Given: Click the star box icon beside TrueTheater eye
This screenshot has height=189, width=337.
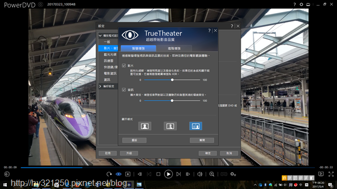Looking at the screenshot, I should [x=128, y=174].
